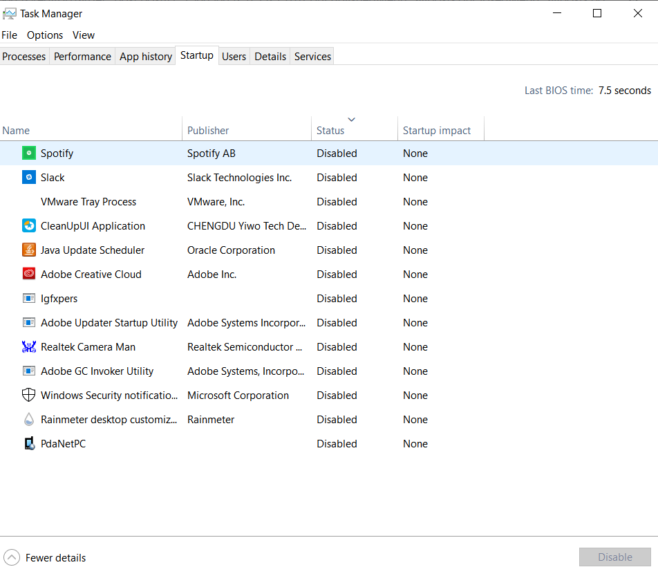Select the Rainmeter water drop icon

28,420
